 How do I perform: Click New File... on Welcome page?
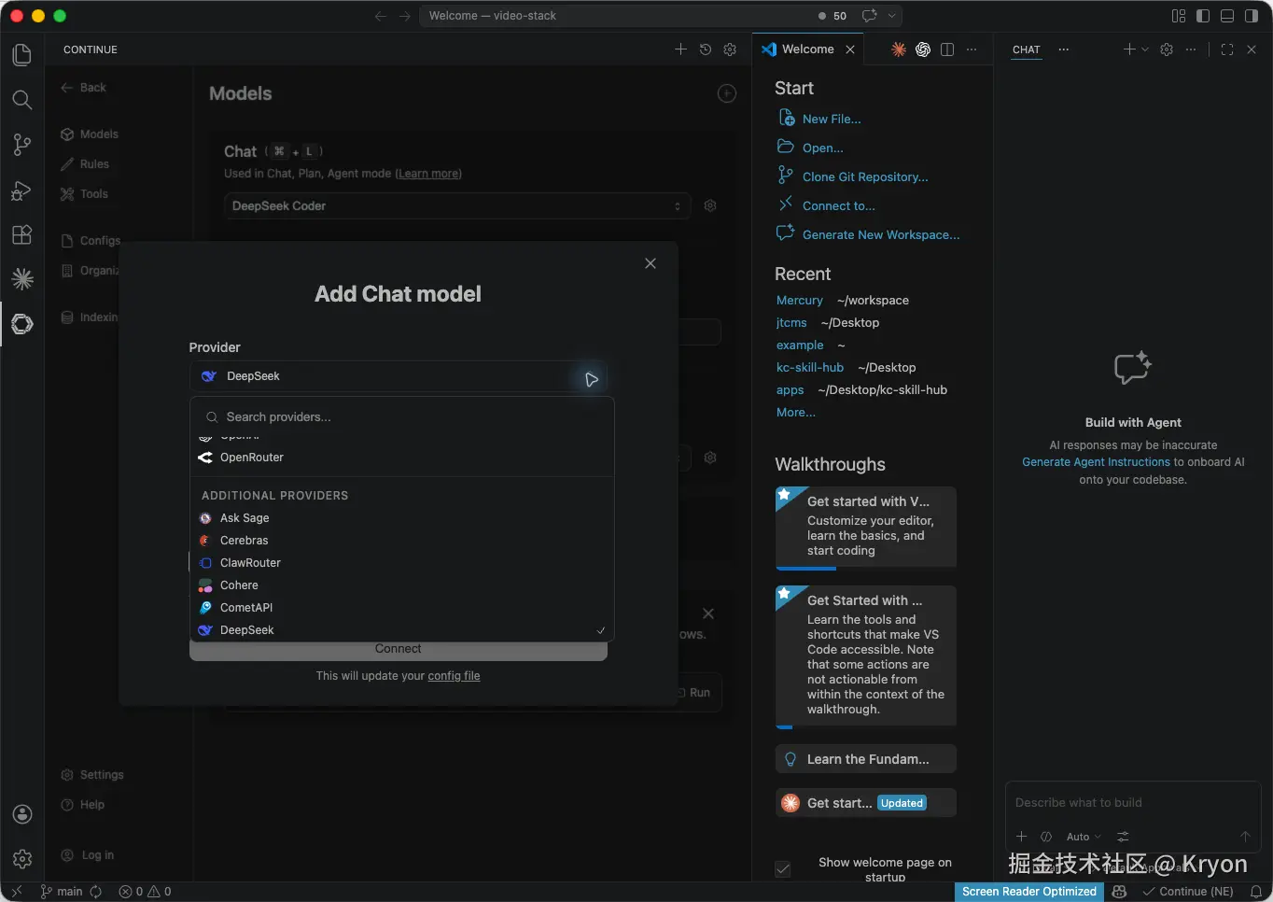click(x=832, y=119)
